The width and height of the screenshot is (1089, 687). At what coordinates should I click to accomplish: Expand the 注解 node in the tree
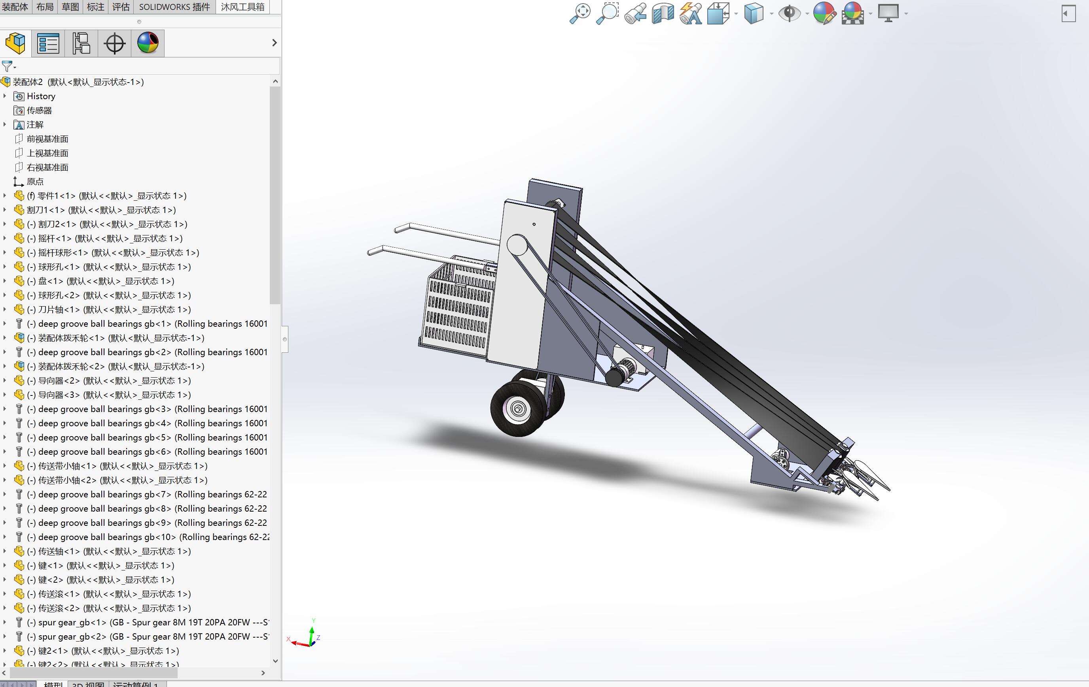(4, 125)
